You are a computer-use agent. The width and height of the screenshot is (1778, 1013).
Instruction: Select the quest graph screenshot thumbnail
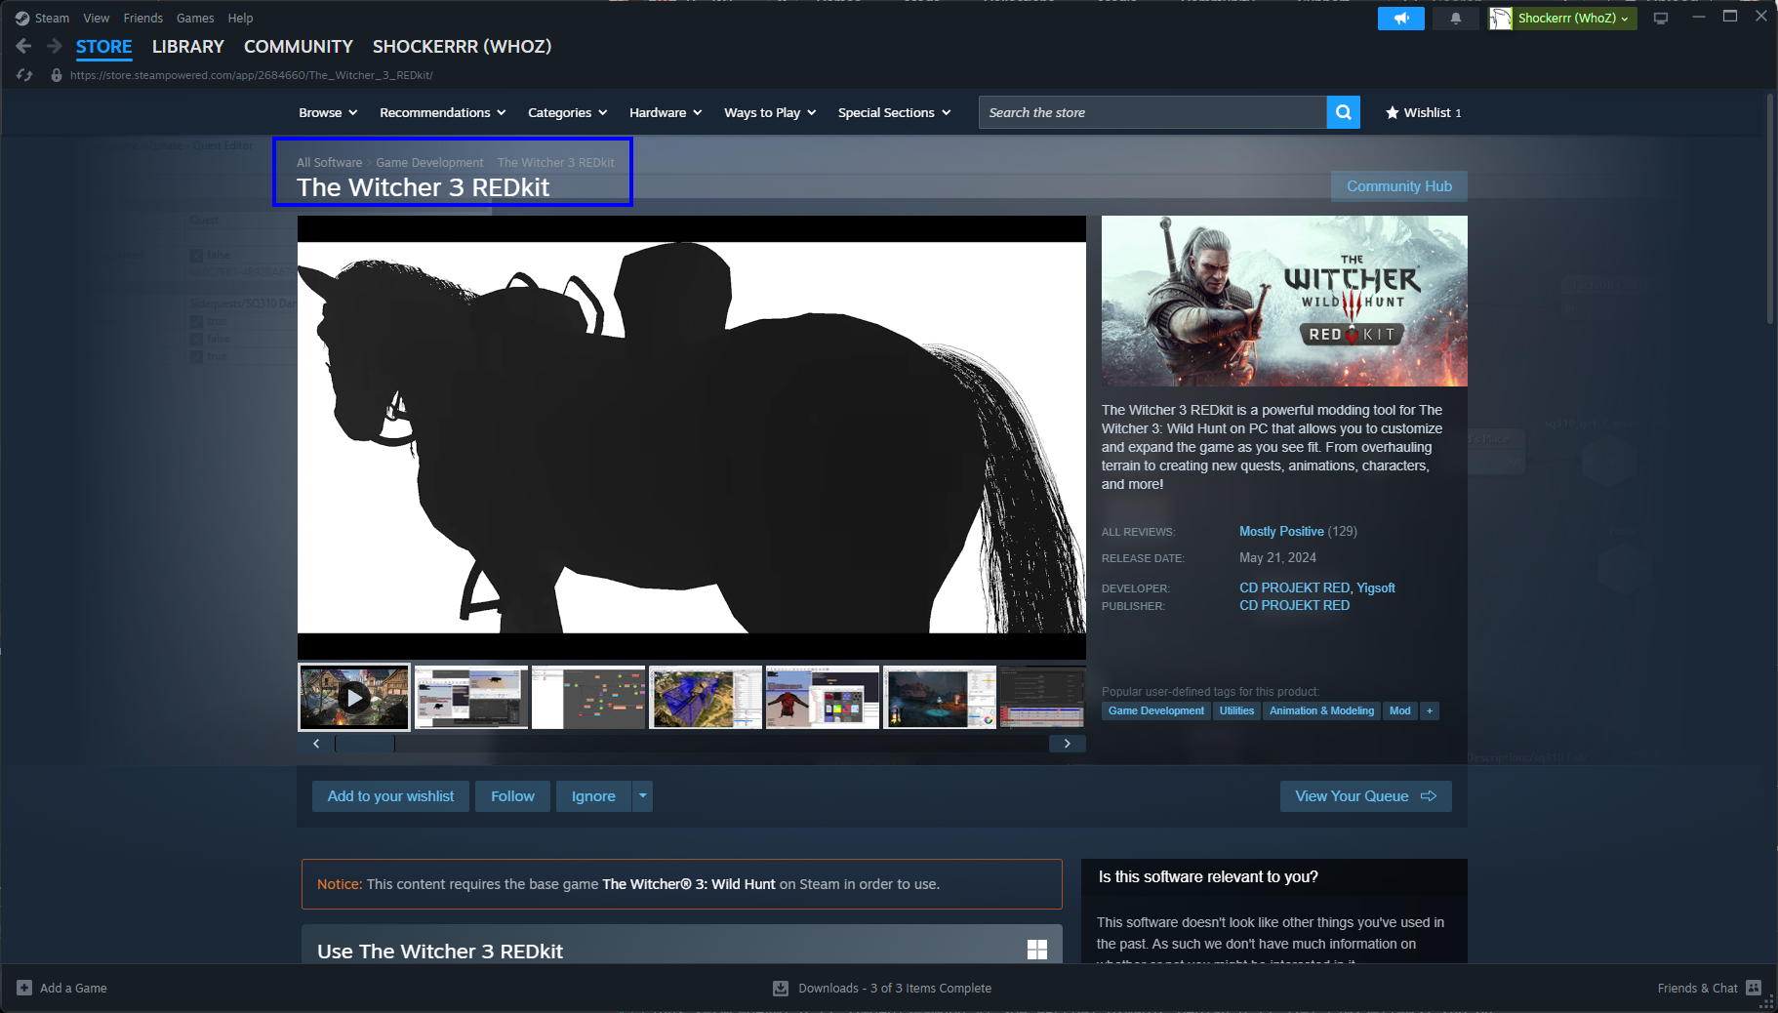pos(588,698)
